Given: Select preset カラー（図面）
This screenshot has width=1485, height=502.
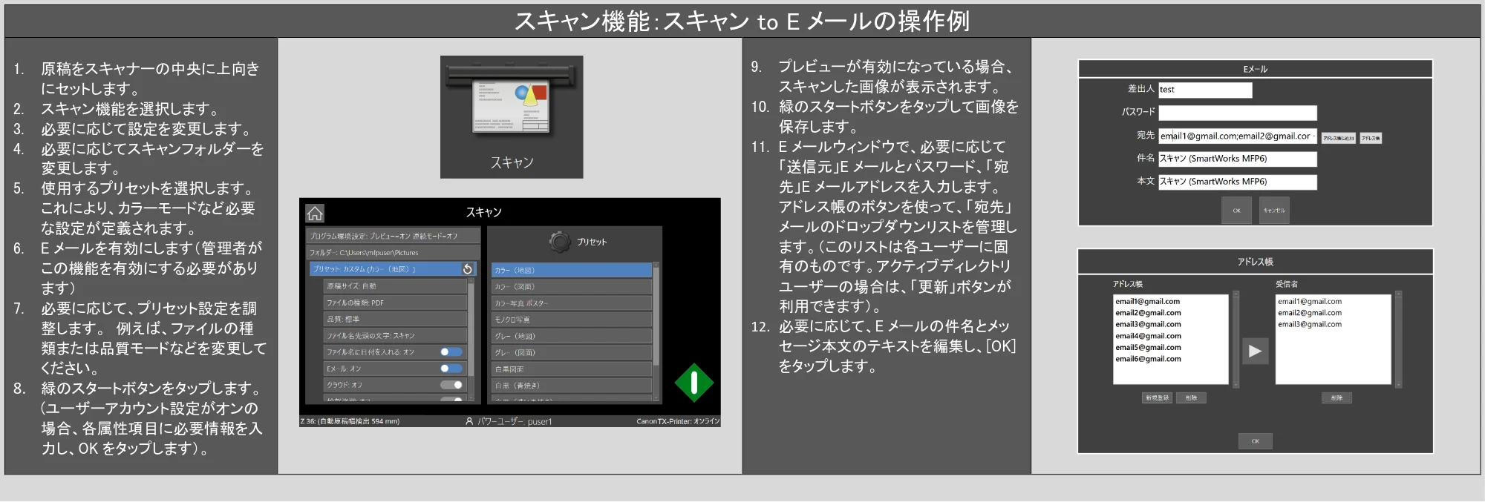Looking at the screenshot, I should coord(571,287).
